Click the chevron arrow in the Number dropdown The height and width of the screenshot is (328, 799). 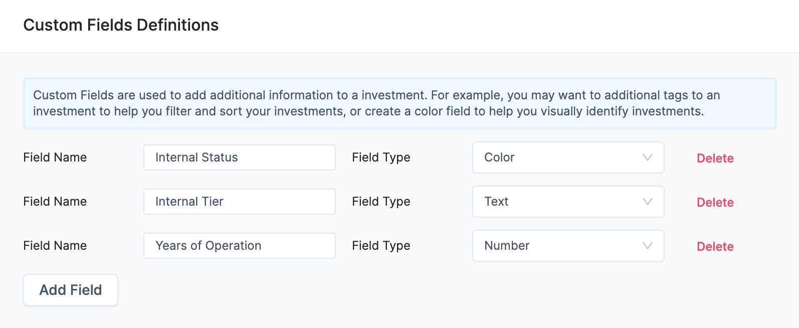647,246
